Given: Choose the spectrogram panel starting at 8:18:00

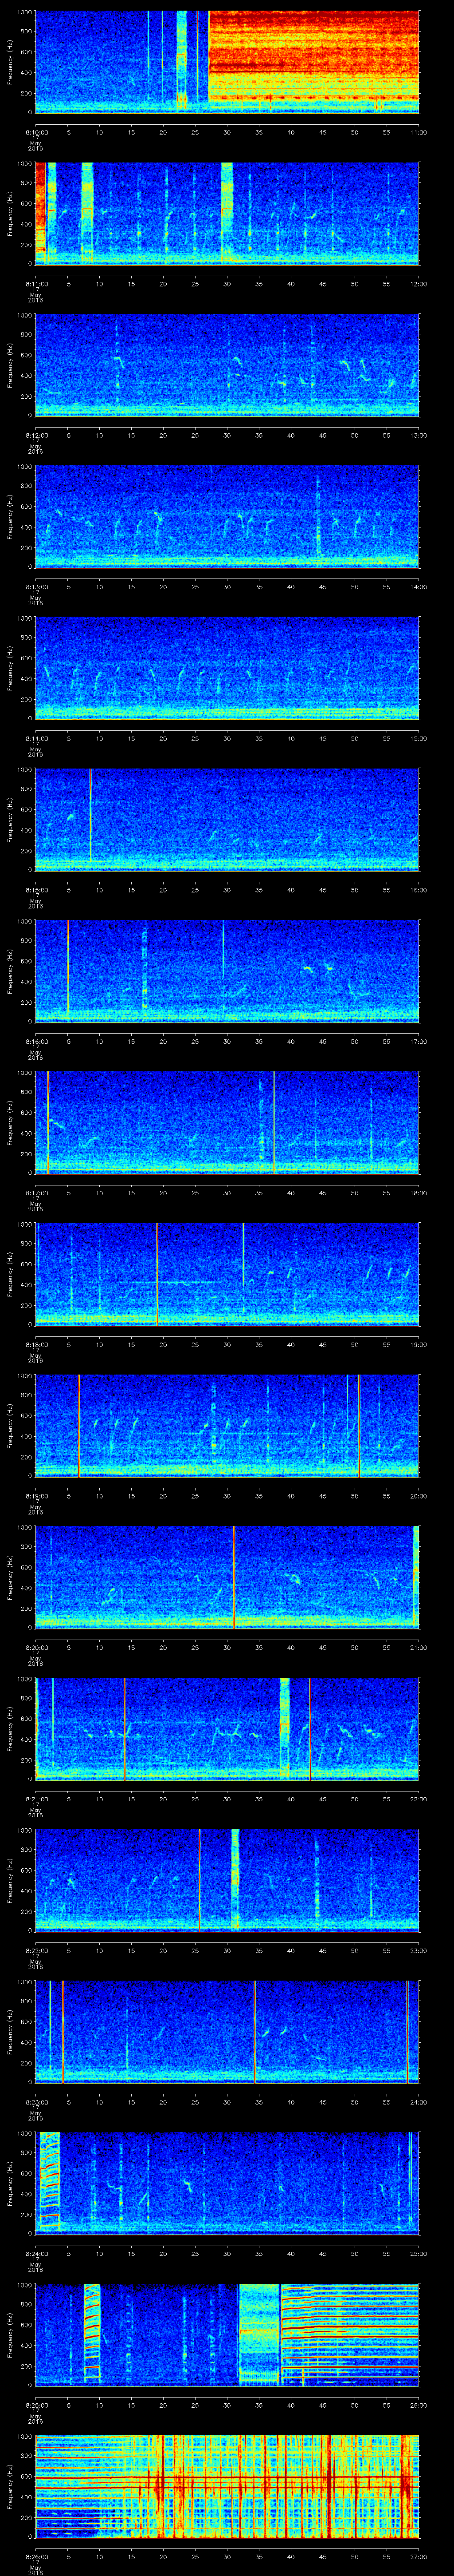Looking at the screenshot, I should coord(227,1274).
